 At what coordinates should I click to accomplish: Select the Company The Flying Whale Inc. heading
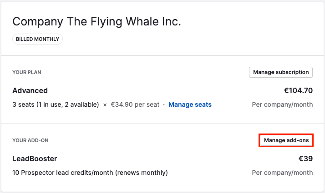[x=96, y=22]
